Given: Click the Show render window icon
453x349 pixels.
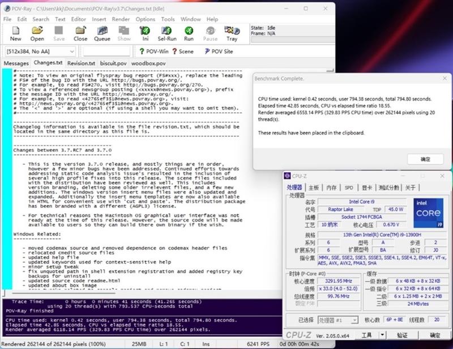Looking at the screenshot, I should tap(124, 33).
